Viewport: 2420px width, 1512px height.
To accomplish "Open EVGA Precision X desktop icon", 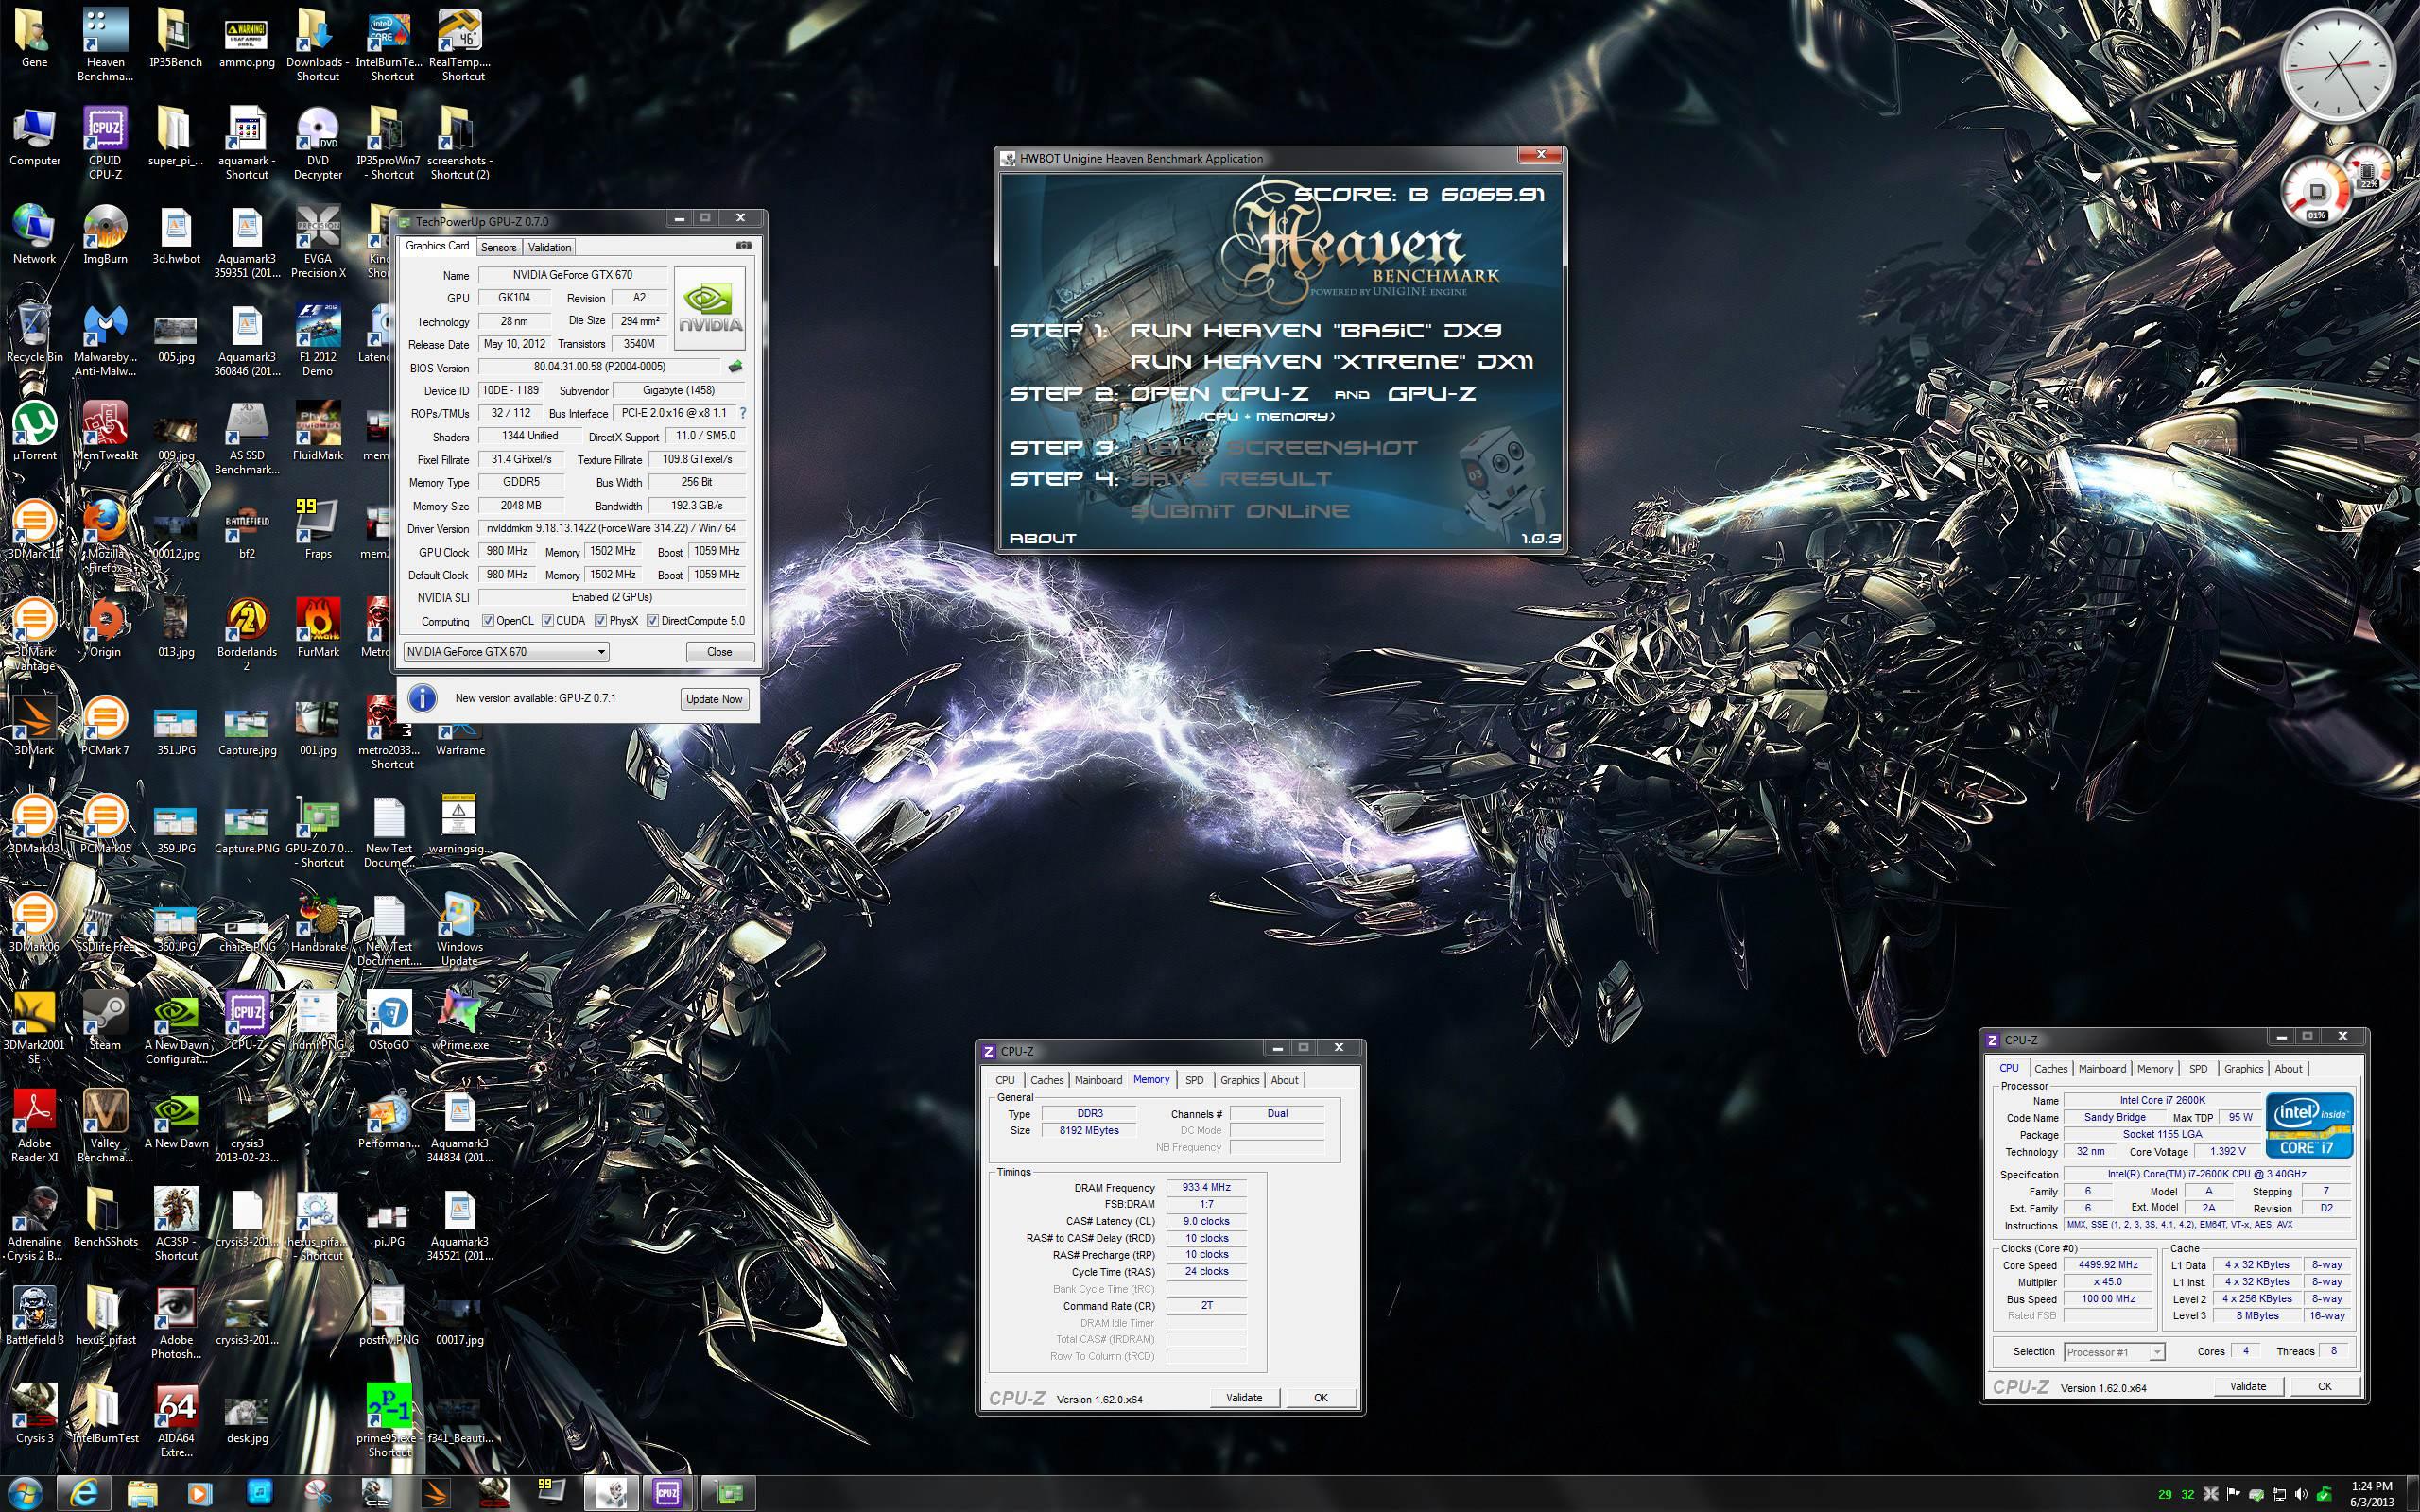I will [x=318, y=243].
